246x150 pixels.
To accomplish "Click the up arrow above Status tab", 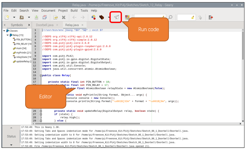I will (11, 128).
